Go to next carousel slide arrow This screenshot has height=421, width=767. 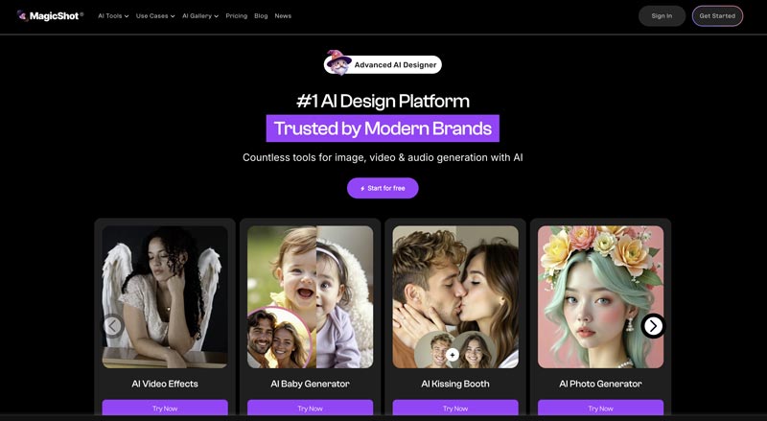point(653,326)
